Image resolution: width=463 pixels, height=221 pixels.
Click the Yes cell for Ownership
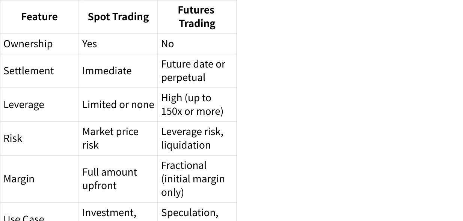(90, 44)
